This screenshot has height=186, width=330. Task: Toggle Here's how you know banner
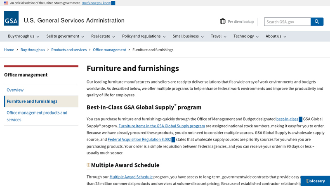tap(96, 3)
